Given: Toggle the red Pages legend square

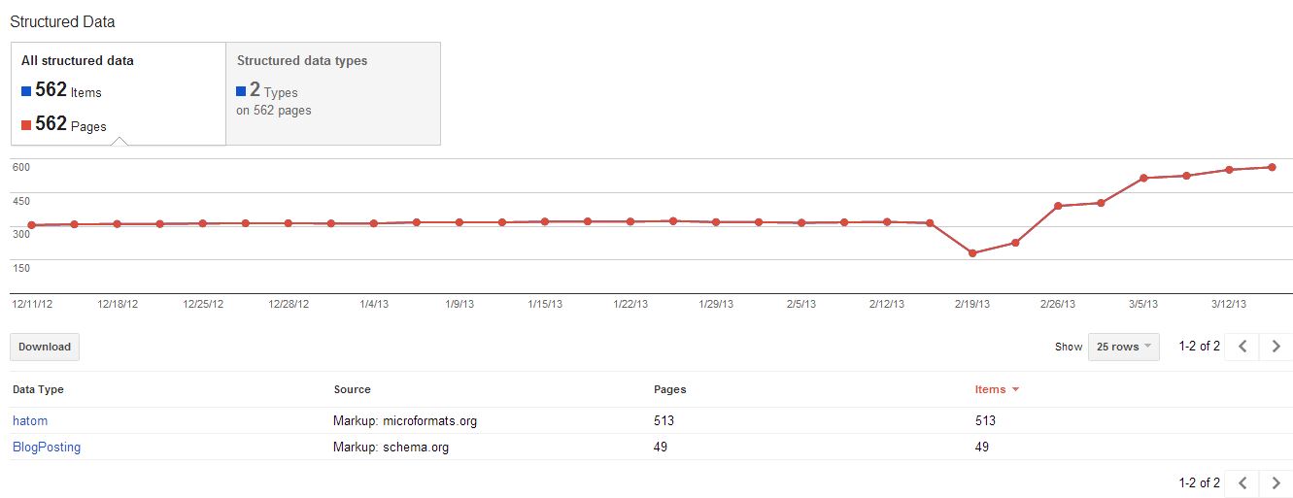Looking at the screenshot, I should point(27,125).
